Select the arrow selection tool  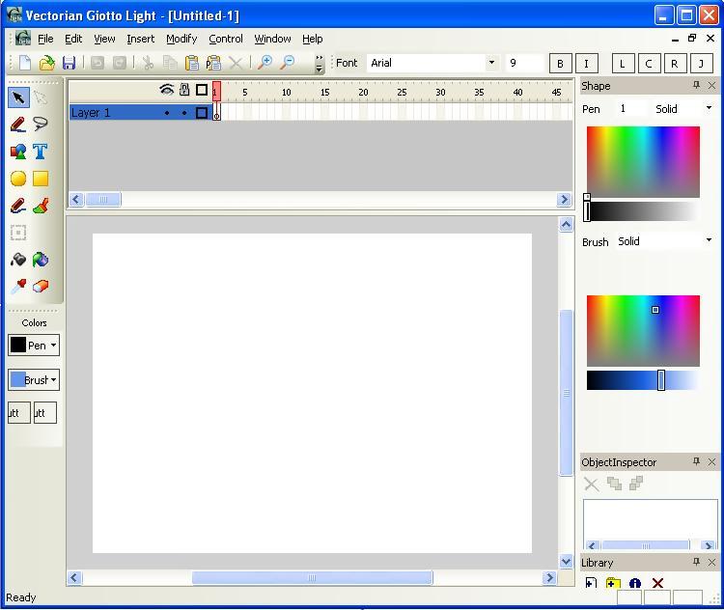(18, 97)
